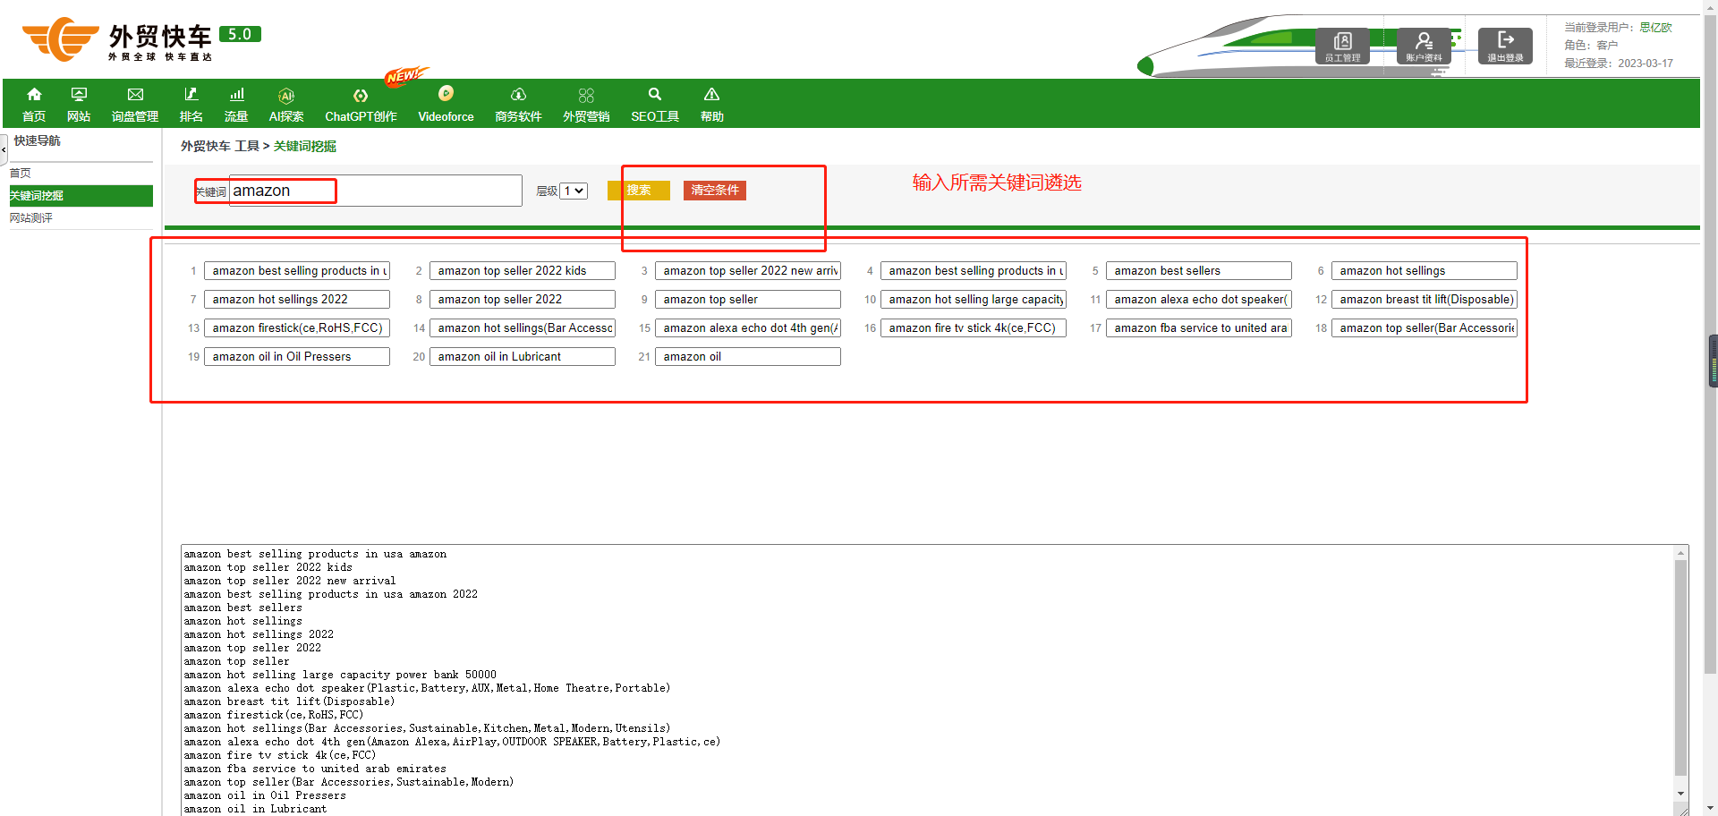Click keyword box 14 'amazon hot sellings(Bar Accessc'
The height and width of the screenshot is (816, 1718).
(x=523, y=327)
